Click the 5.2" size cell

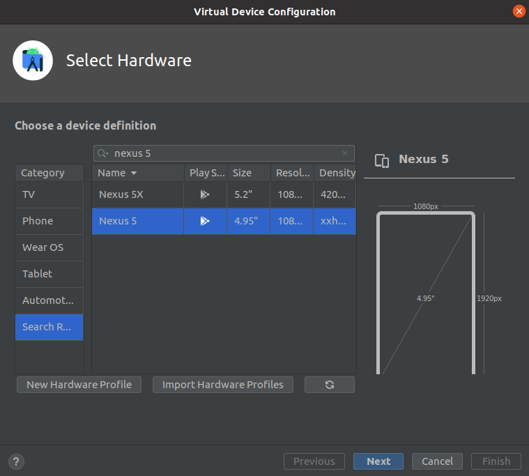[x=248, y=194]
